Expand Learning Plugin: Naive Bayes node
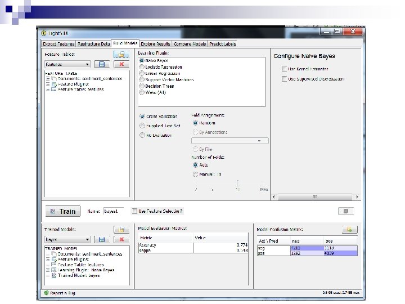 (x=48, y=270)
